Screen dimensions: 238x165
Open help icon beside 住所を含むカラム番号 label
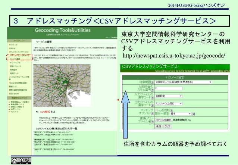point(152,90)
